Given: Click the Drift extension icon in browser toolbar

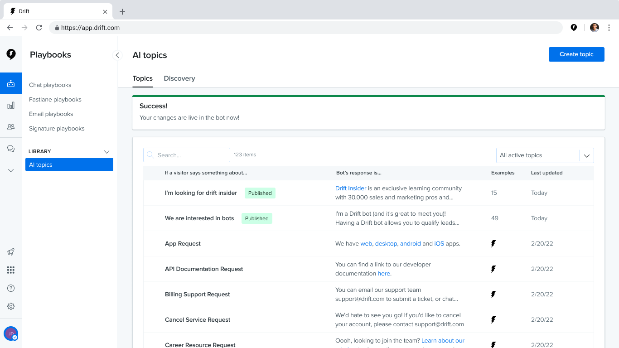Looking at the screenshot, I should tap(574, 28).
